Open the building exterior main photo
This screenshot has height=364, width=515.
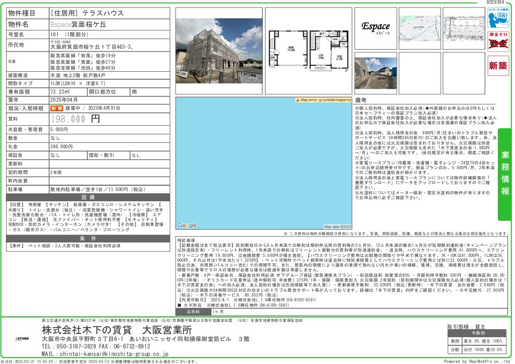point(219,49)
